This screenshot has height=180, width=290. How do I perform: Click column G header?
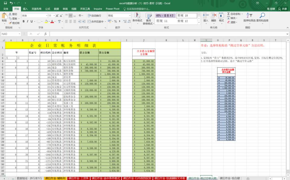click(89, 40)
